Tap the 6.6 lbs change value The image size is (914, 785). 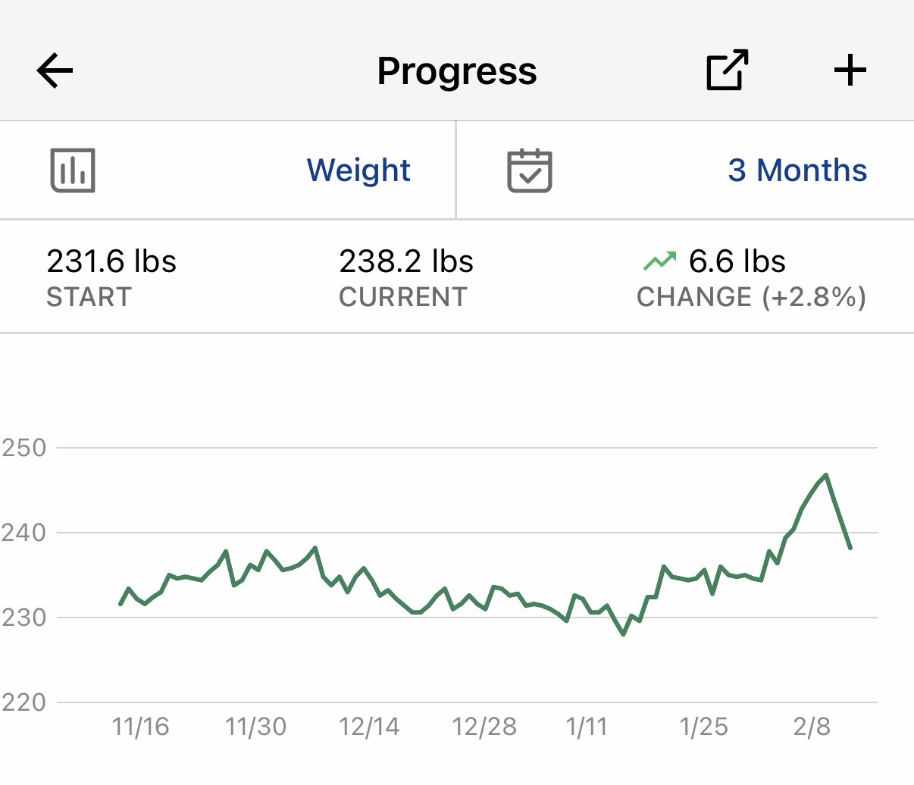coord(737,261)
